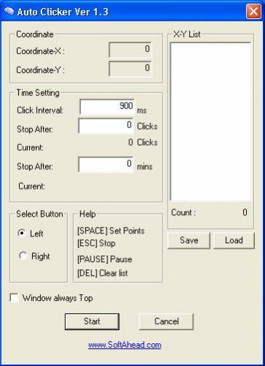265x366 pixels.
Task: Load an X-Y list file
Action: click(x=234, y=240)
